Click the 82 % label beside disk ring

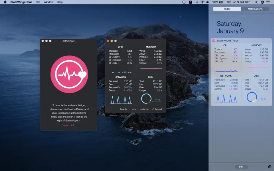(x=157, y=100)
